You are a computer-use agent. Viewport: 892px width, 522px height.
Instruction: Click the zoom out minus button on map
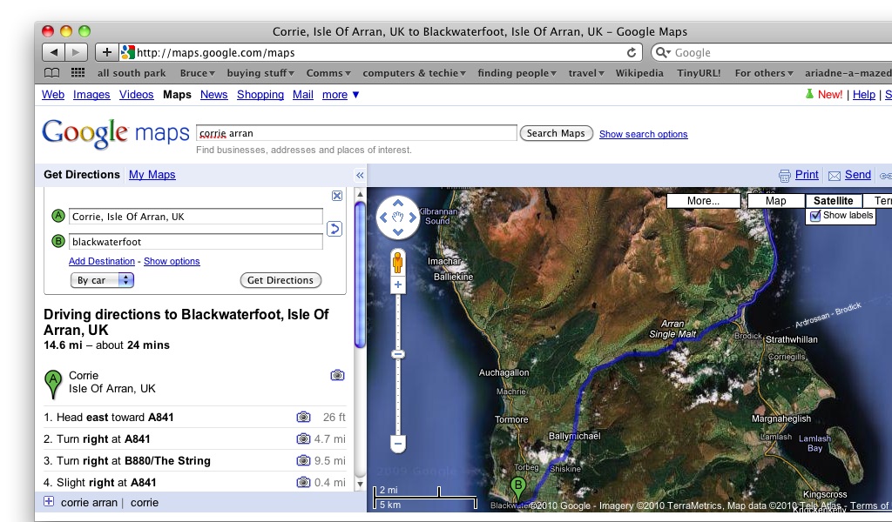[x=398, y=444]
